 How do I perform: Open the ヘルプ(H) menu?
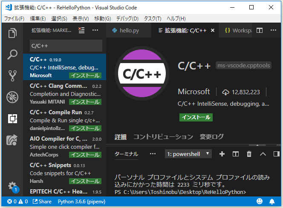pyautogui.click(x=176, y=19)
